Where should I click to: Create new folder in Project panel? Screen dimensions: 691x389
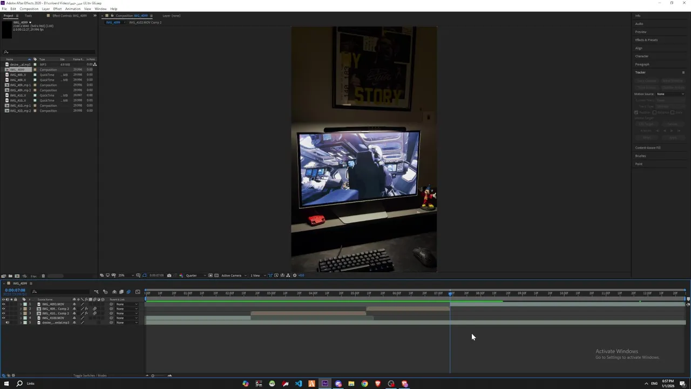point(10,276)
